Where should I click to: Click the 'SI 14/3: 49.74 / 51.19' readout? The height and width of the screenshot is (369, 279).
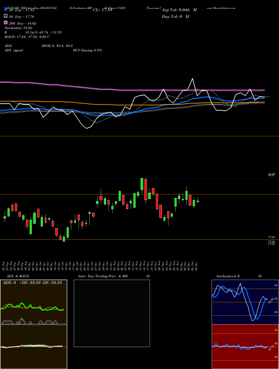[x=44, y=32]
